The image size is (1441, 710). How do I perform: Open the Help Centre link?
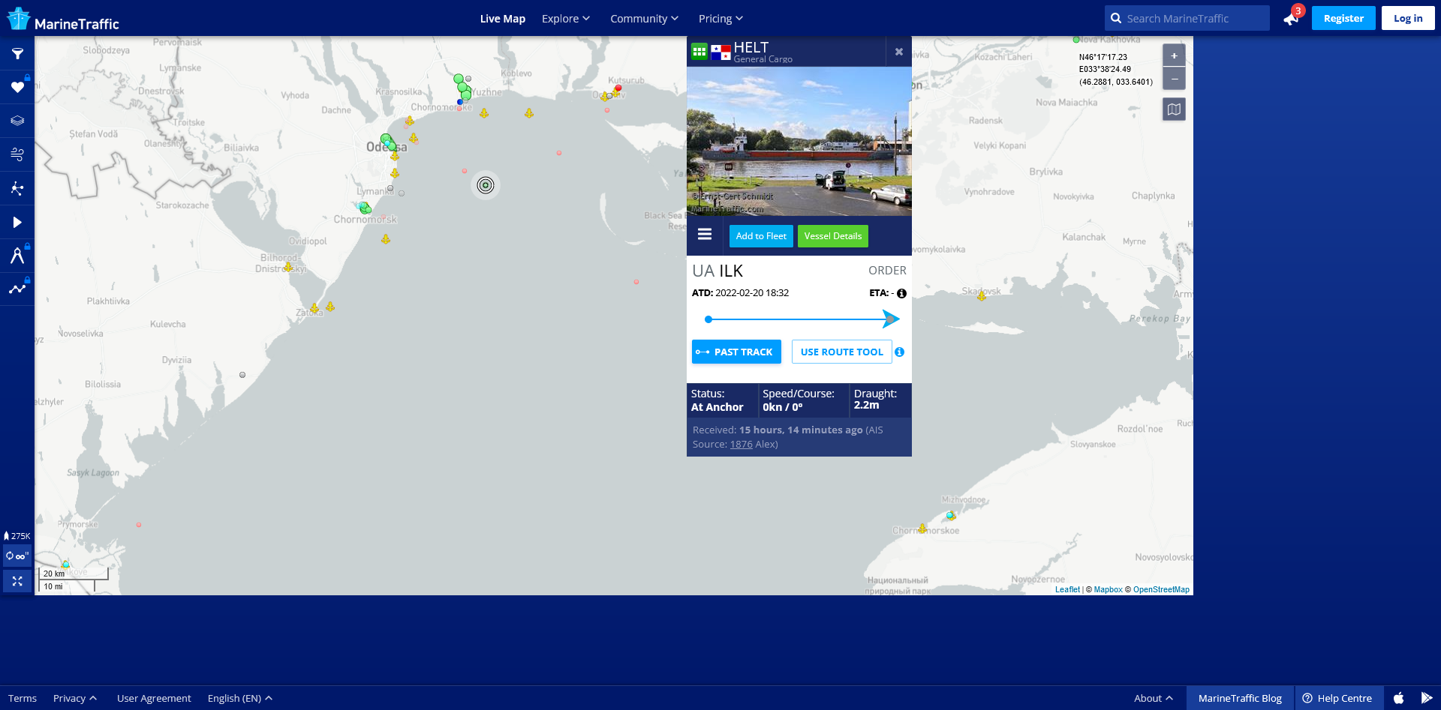[x=1337, y=698]
